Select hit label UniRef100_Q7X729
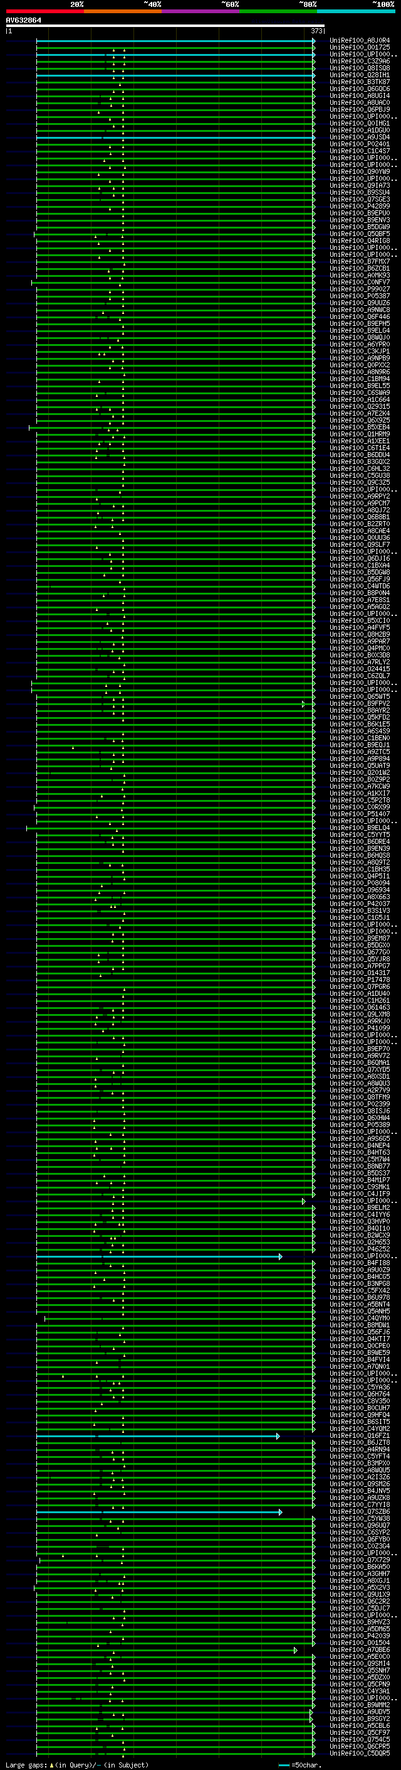The height and width of the screenshot is (1770, 401). [x=360, y=1560]
